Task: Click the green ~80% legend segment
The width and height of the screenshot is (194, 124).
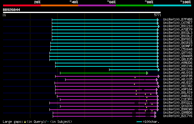Action: [135, 5]
